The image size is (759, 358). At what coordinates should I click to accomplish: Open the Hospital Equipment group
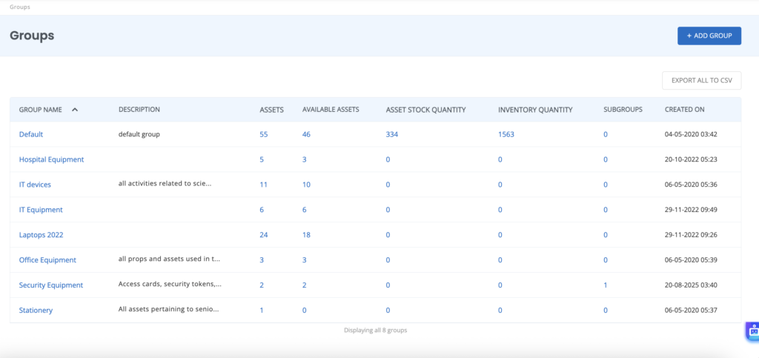(x=51, y=159)
